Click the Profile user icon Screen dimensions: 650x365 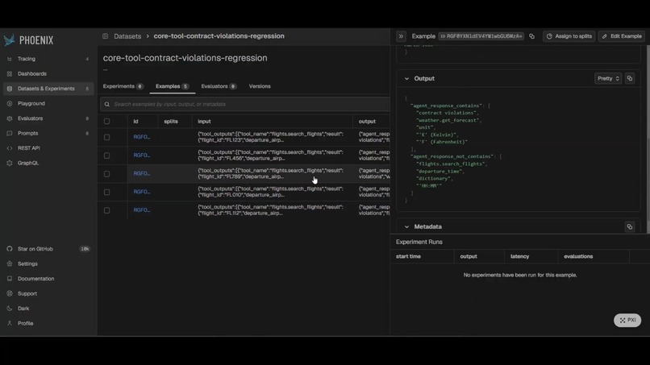pos(10,323)
